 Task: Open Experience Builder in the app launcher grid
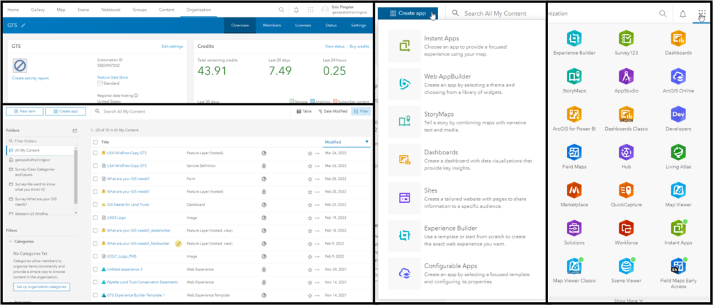(574, 38)
